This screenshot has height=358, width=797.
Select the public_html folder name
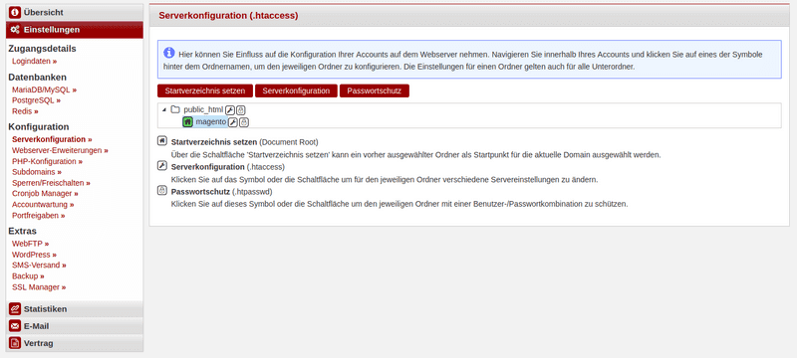(203, 109)
